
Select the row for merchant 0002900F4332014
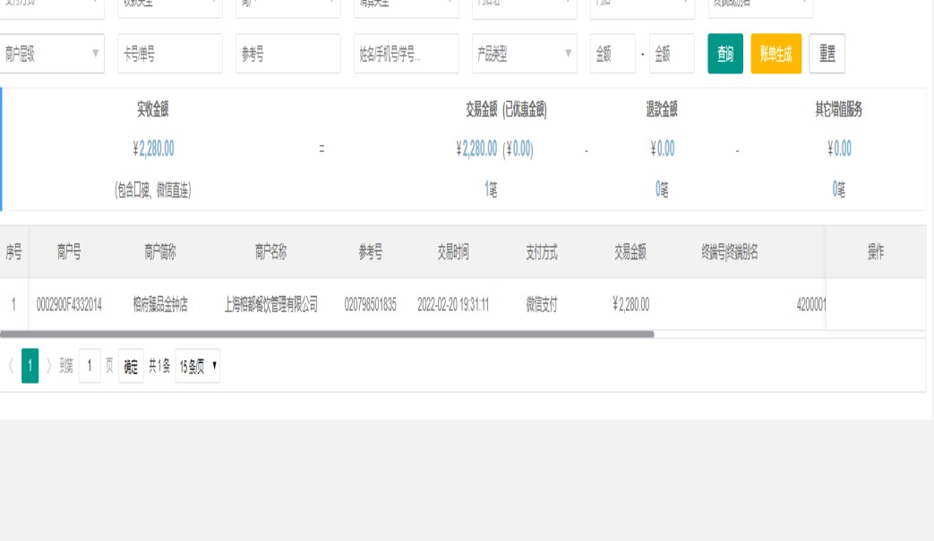point(69,305)
